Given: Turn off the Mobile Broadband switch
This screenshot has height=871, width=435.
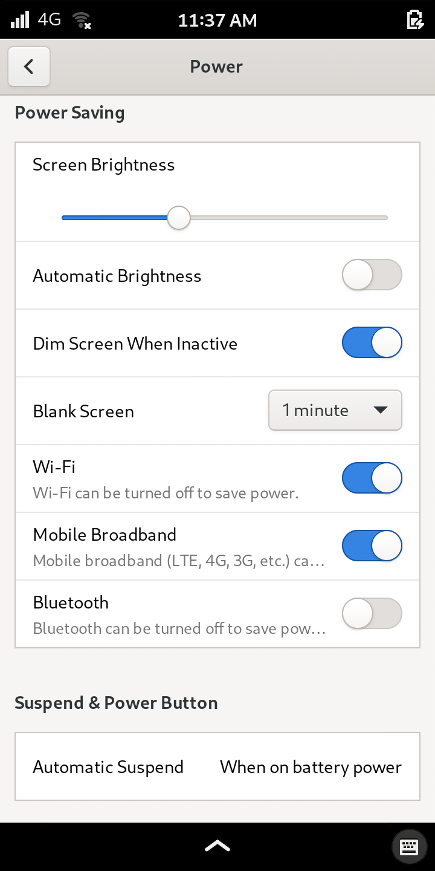Looking at the screenshot, I should tap(372, 546).
